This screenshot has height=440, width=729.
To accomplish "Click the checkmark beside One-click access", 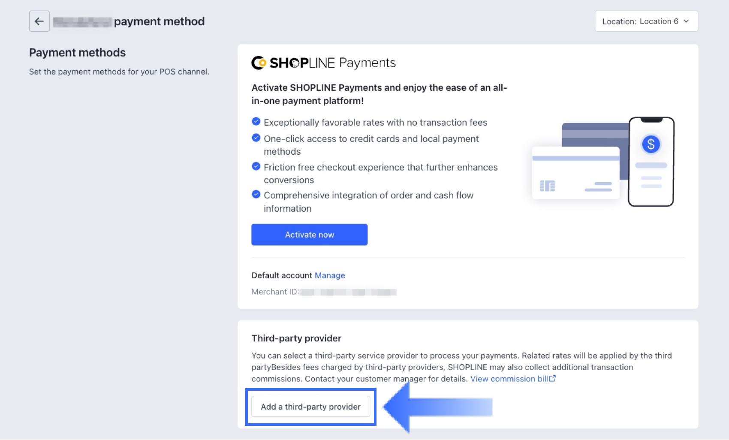I will click(256, 138).
